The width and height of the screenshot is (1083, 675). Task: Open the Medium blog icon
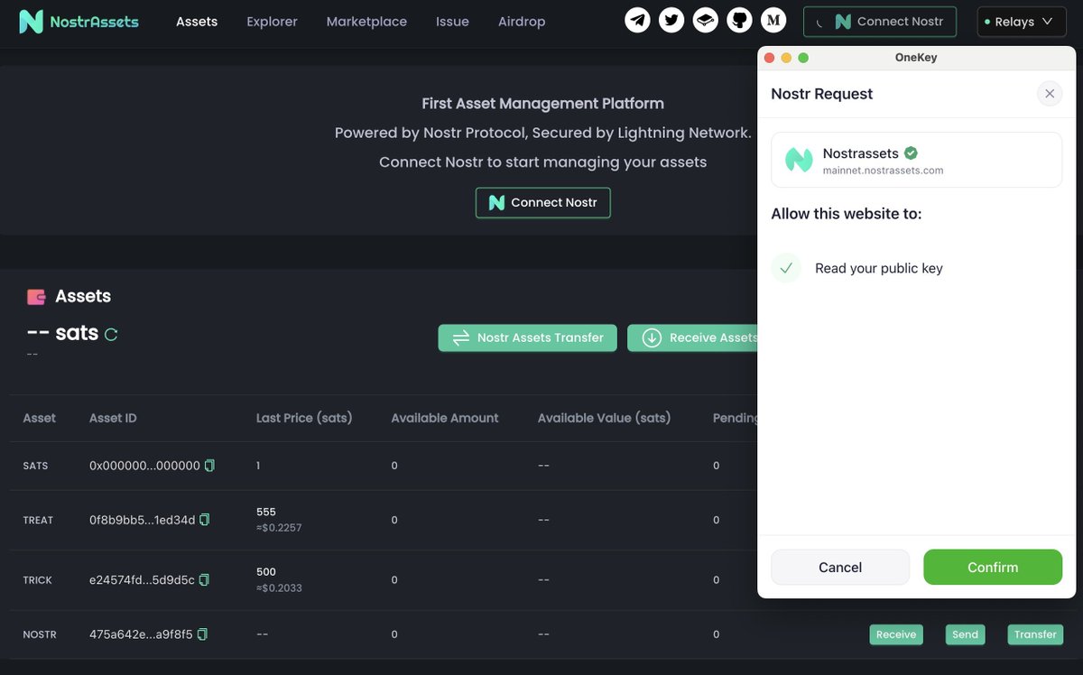point(773,20)
